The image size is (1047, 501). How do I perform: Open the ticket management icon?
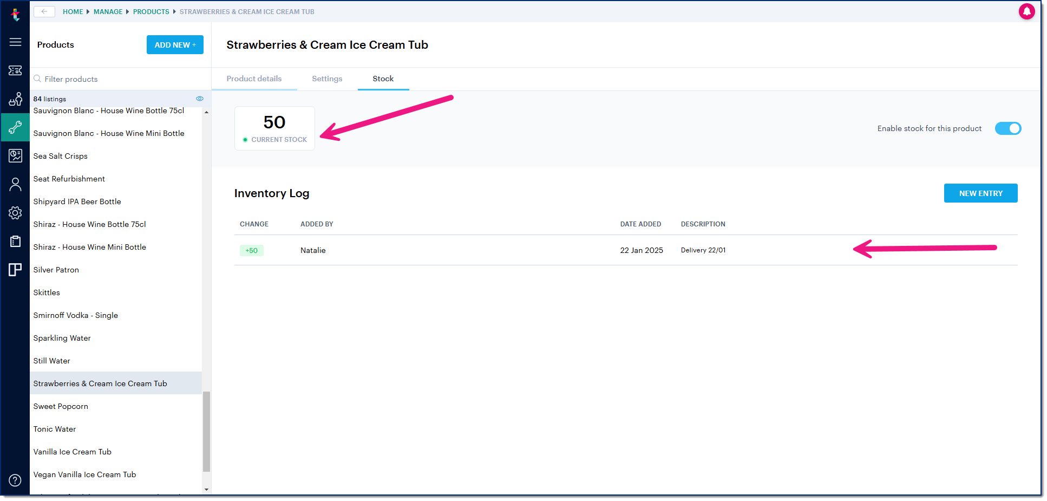click(x=15, y=70)
